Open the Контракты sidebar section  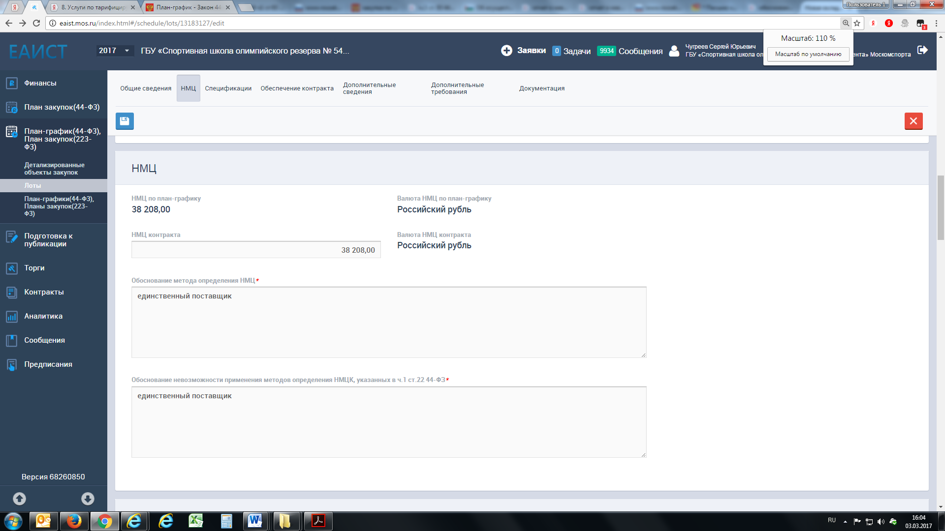pyautogui.click(x=44, y=292)
